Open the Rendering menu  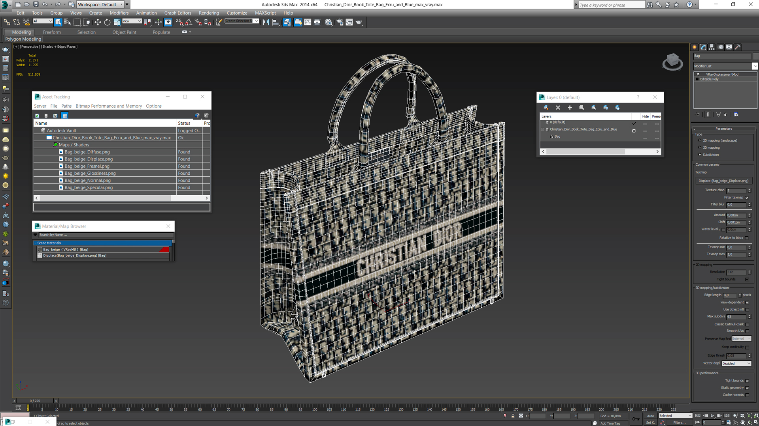[x=209, y=13]
